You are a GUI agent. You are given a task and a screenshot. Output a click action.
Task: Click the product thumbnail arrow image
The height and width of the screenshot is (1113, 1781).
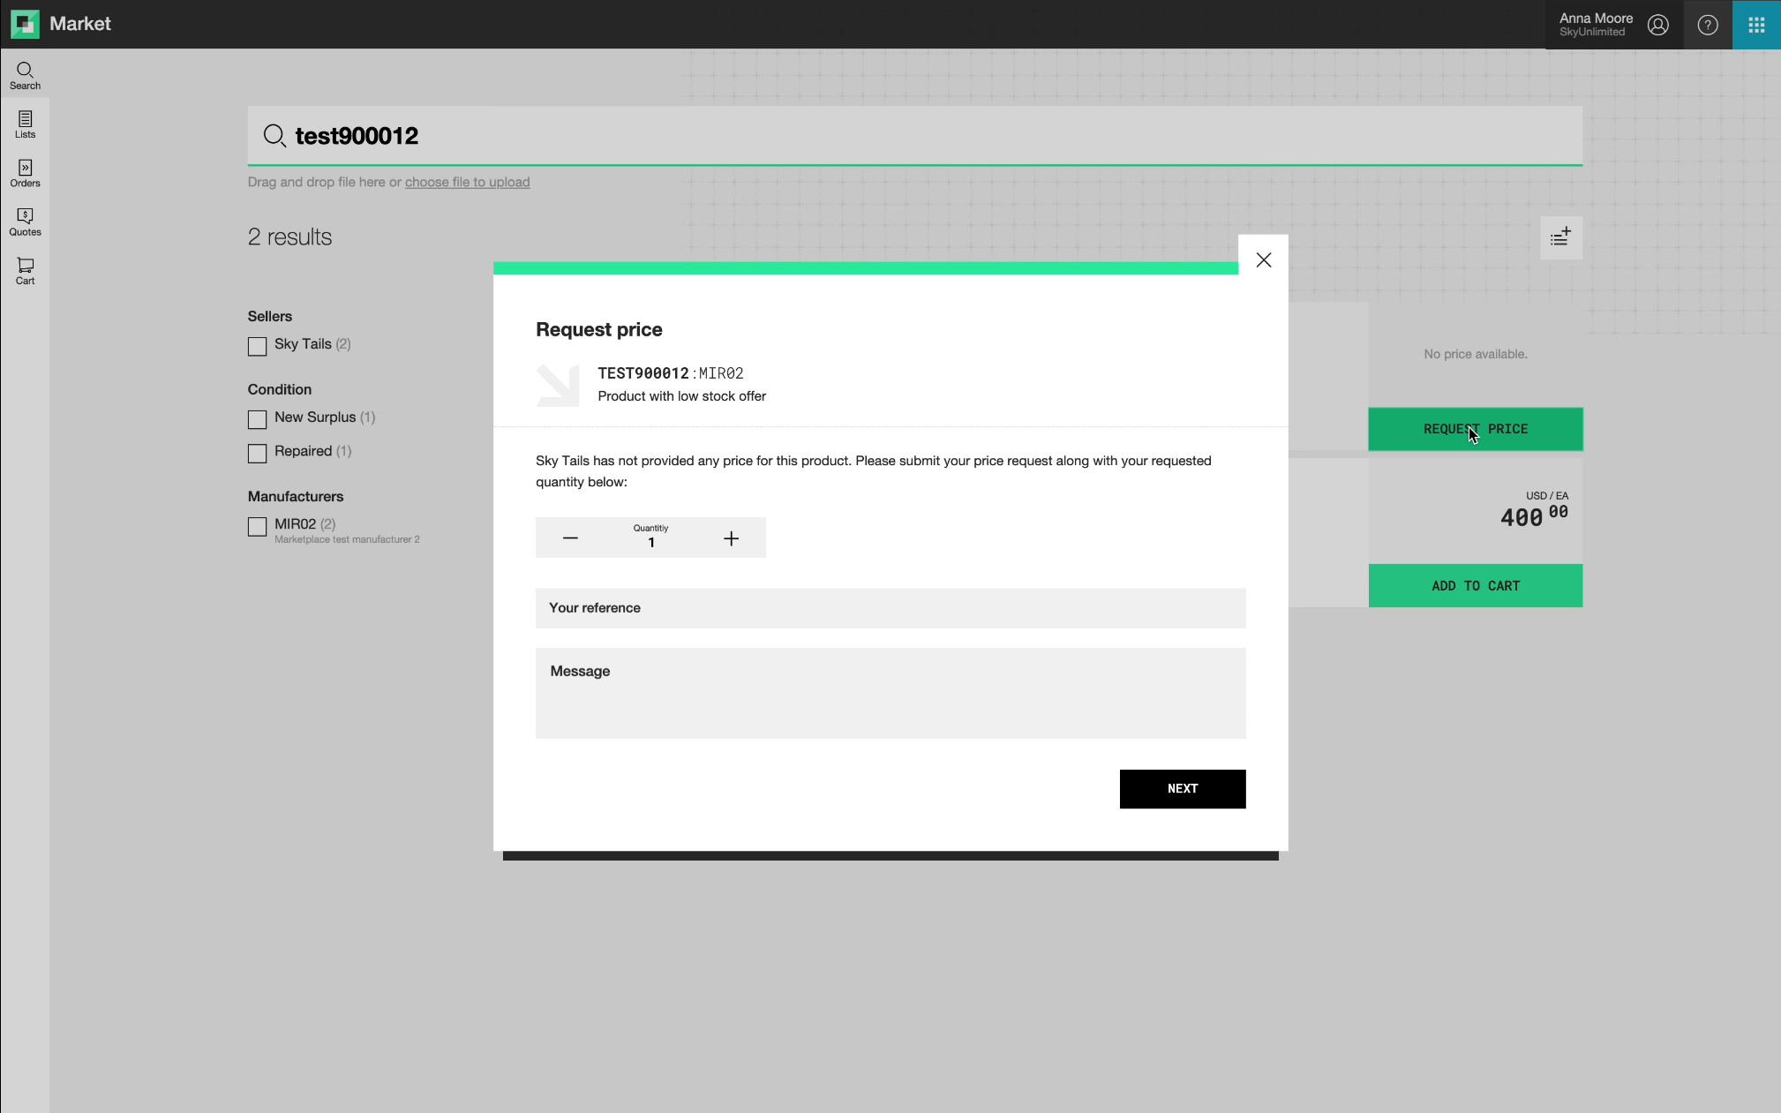[558, 385]
